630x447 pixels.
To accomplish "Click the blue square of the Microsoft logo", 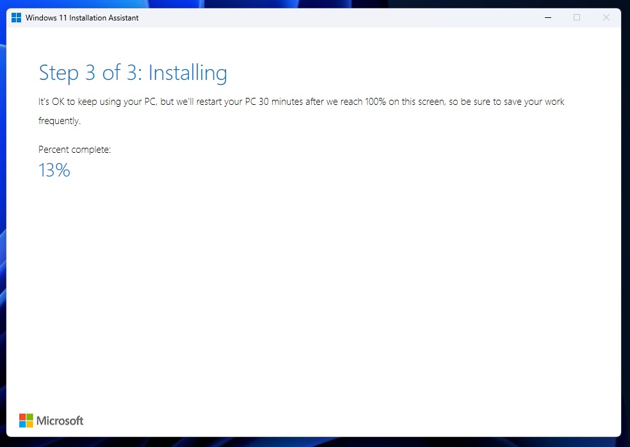I will 21,423.
